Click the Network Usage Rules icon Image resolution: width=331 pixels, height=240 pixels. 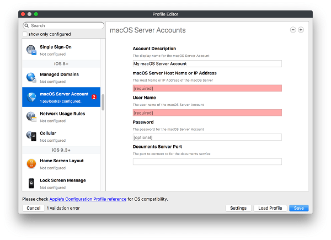click(31, 117)
